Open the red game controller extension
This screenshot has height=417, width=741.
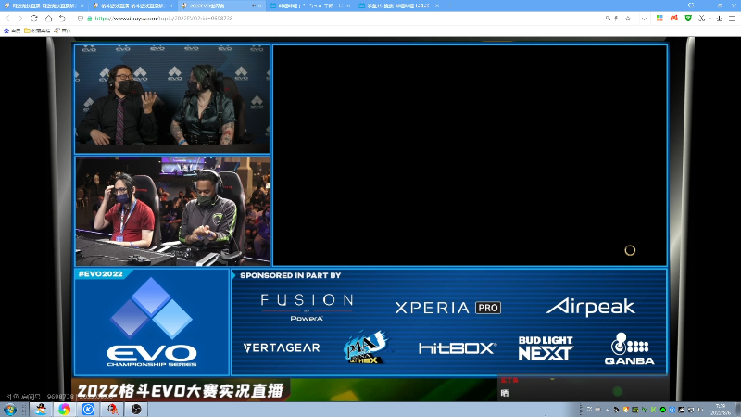674,18
